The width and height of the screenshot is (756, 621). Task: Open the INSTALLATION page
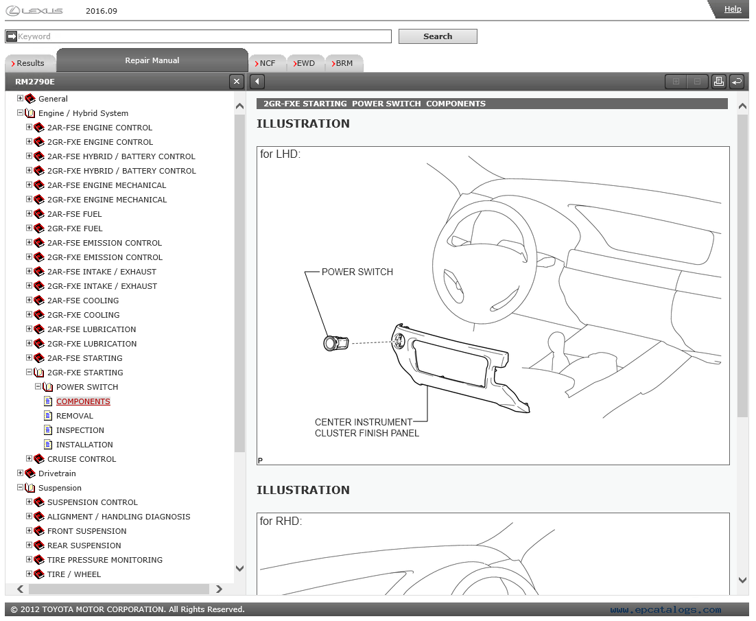point(84,445)
